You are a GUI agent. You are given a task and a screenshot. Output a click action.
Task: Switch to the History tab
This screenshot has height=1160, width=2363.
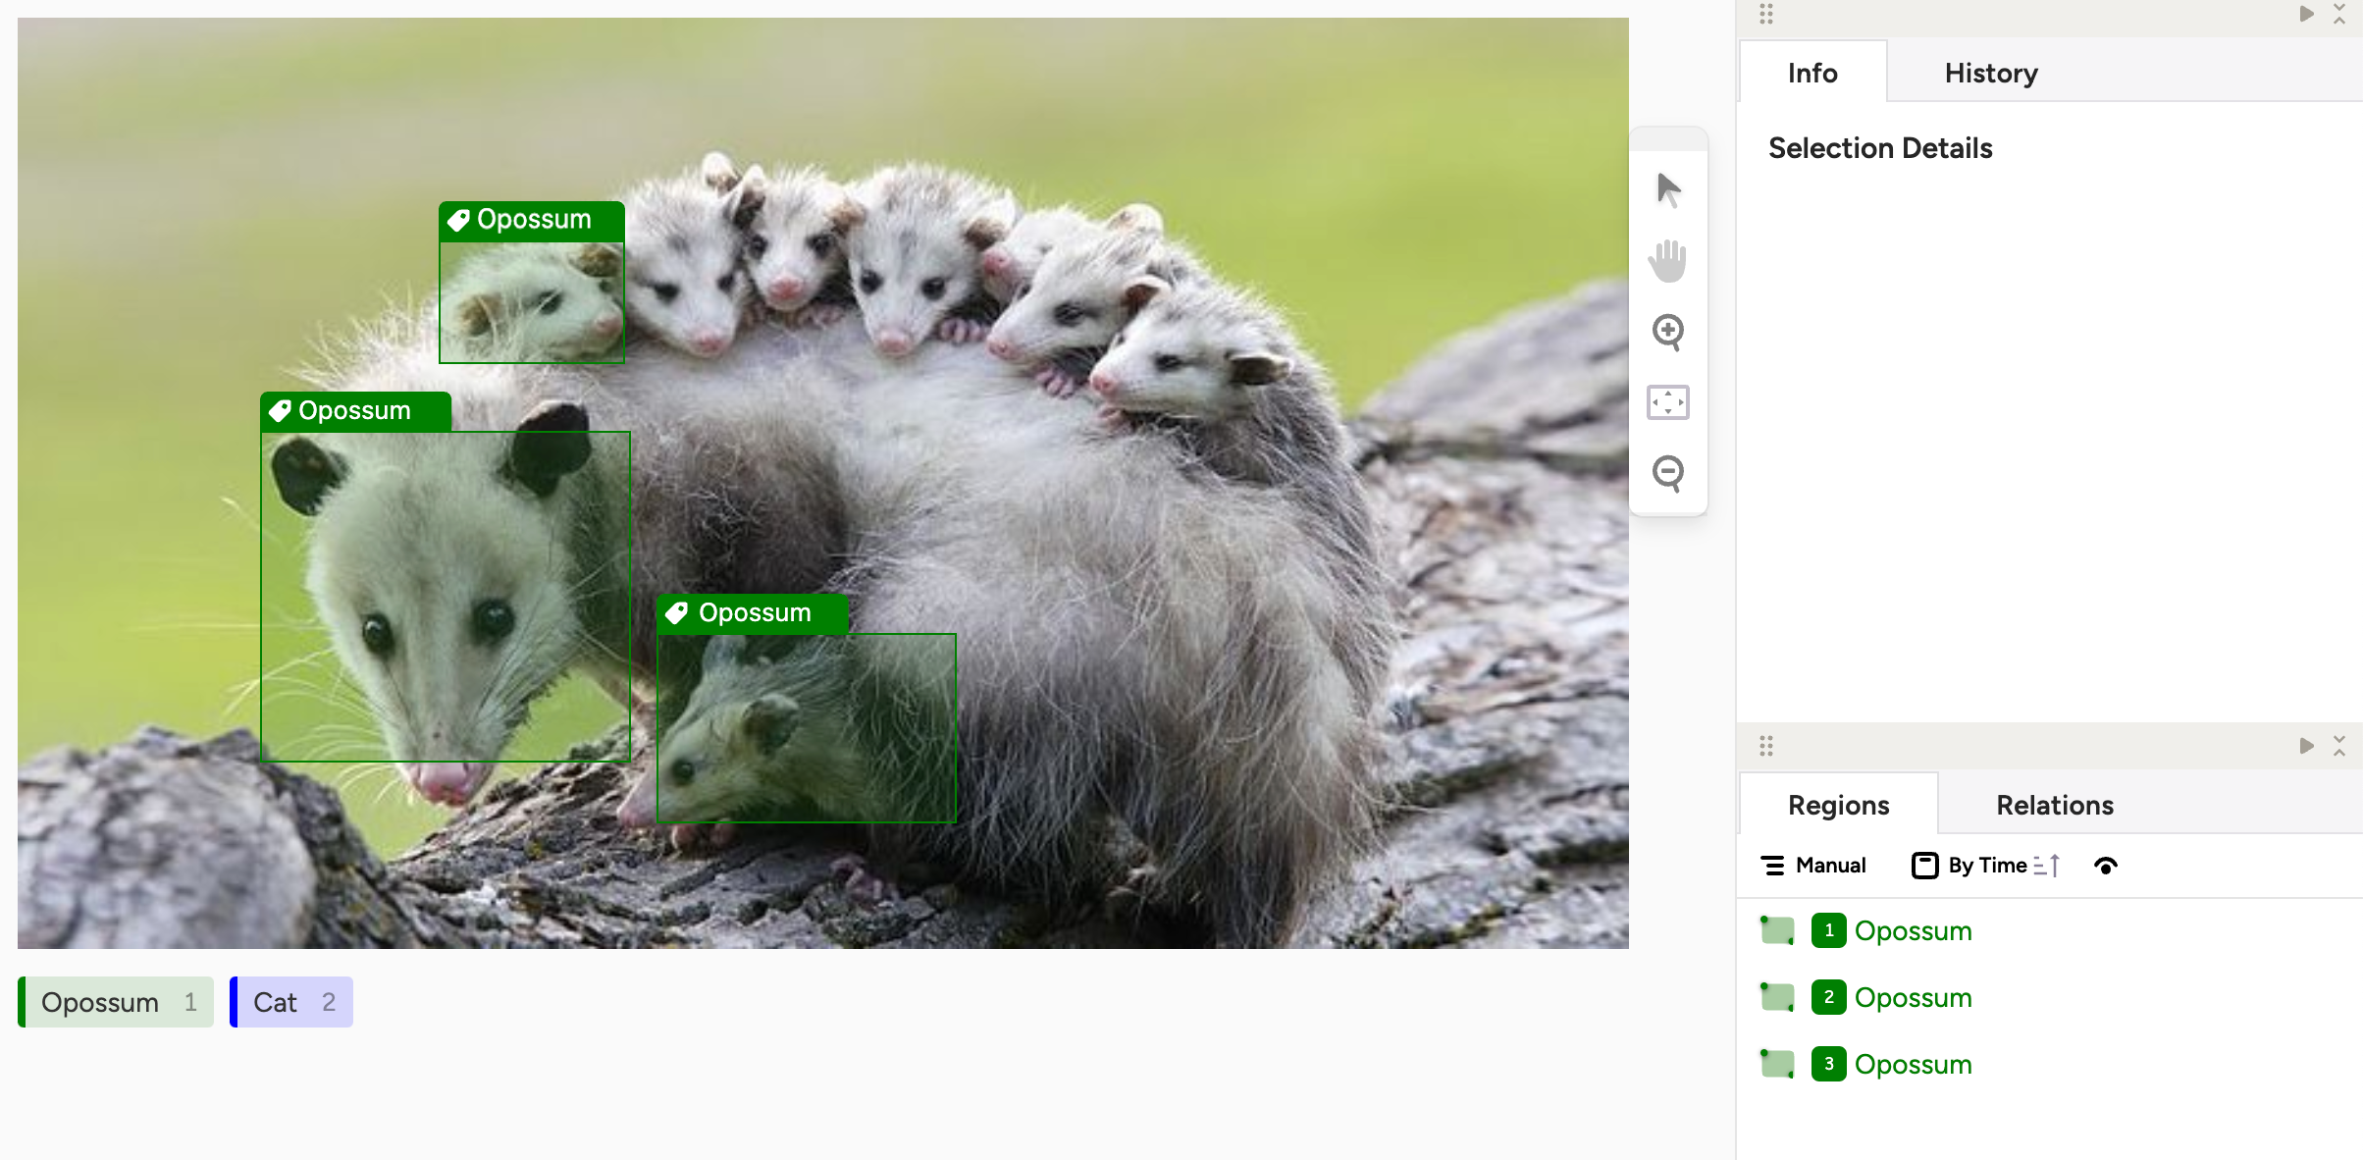pos(1991,73)
